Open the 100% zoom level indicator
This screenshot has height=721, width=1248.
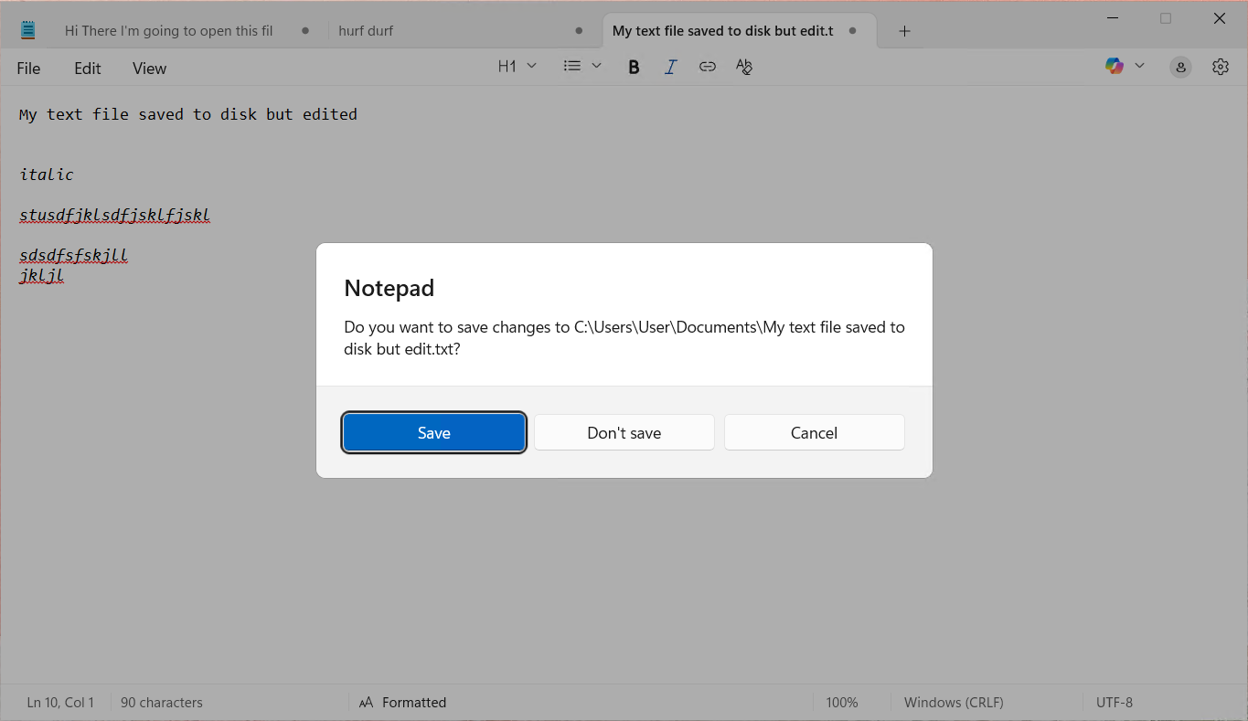pos(842,703)
